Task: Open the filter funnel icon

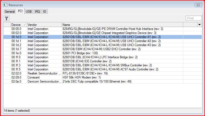Action: tap(6, 18)
